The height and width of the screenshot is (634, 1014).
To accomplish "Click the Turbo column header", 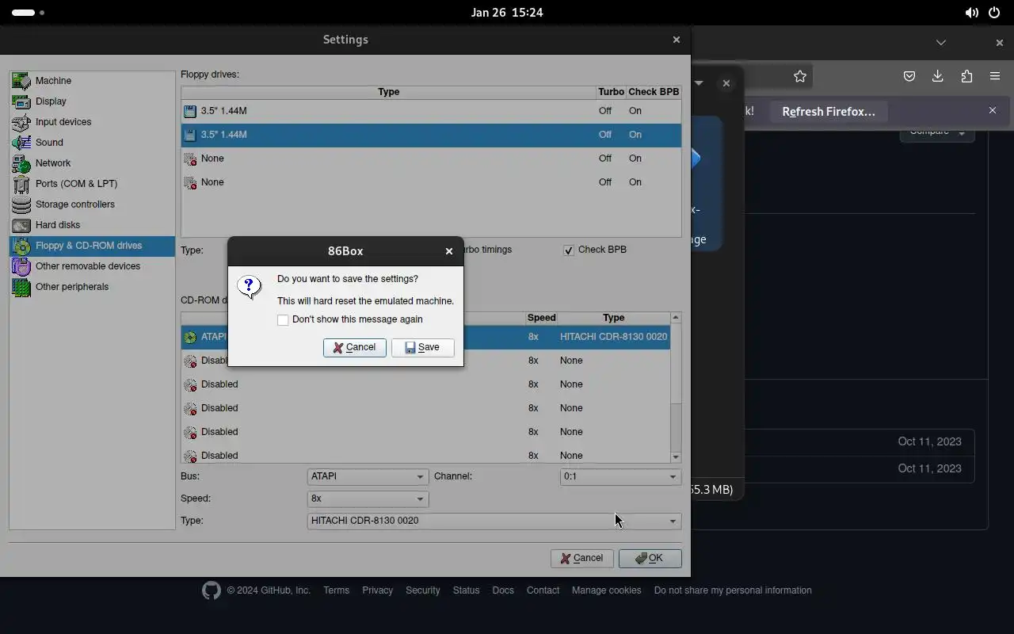I will pyautogui.click(x=612, y=92).
